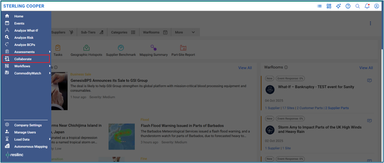Screen dimensions: 384x163
Task: Open comments for Bankruptcy TEST WarRoom
Action: pyautogui.click(x=369, y=80)
